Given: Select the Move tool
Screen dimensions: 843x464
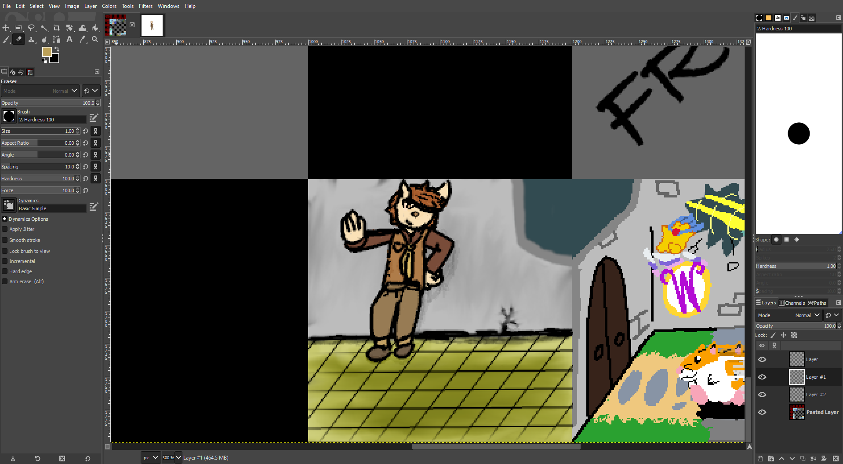Looking at the screenshot, I should (x=6, y=28).
